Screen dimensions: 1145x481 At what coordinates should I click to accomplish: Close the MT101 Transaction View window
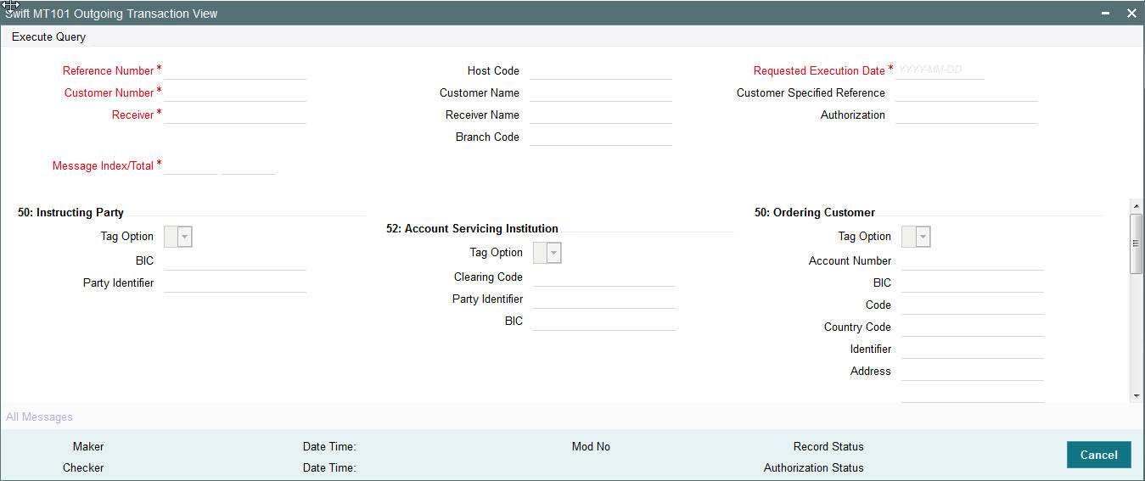[x=1131, y=13]
